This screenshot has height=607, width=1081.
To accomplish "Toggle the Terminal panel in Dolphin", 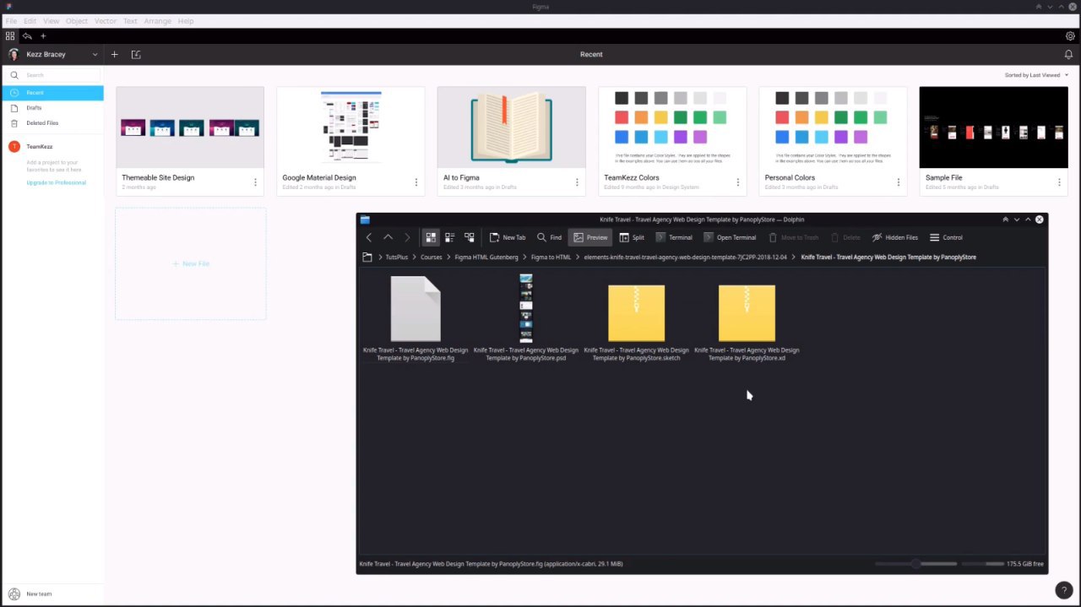I will 673,237.
